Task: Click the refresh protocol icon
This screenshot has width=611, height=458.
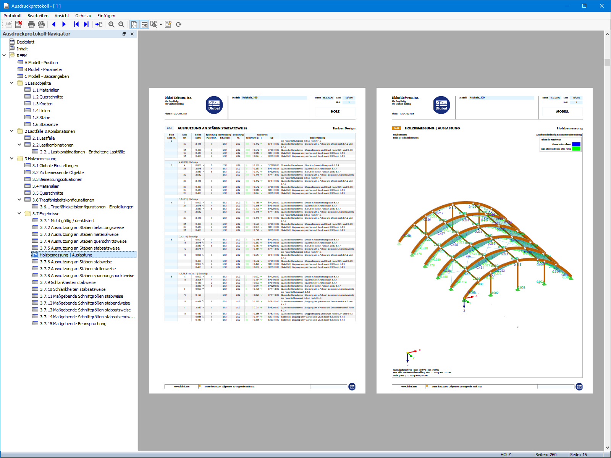Action: (x=178, y=24)
